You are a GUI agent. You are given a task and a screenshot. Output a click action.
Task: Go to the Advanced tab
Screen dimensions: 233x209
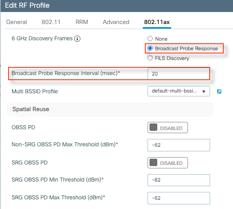point(115,22)
